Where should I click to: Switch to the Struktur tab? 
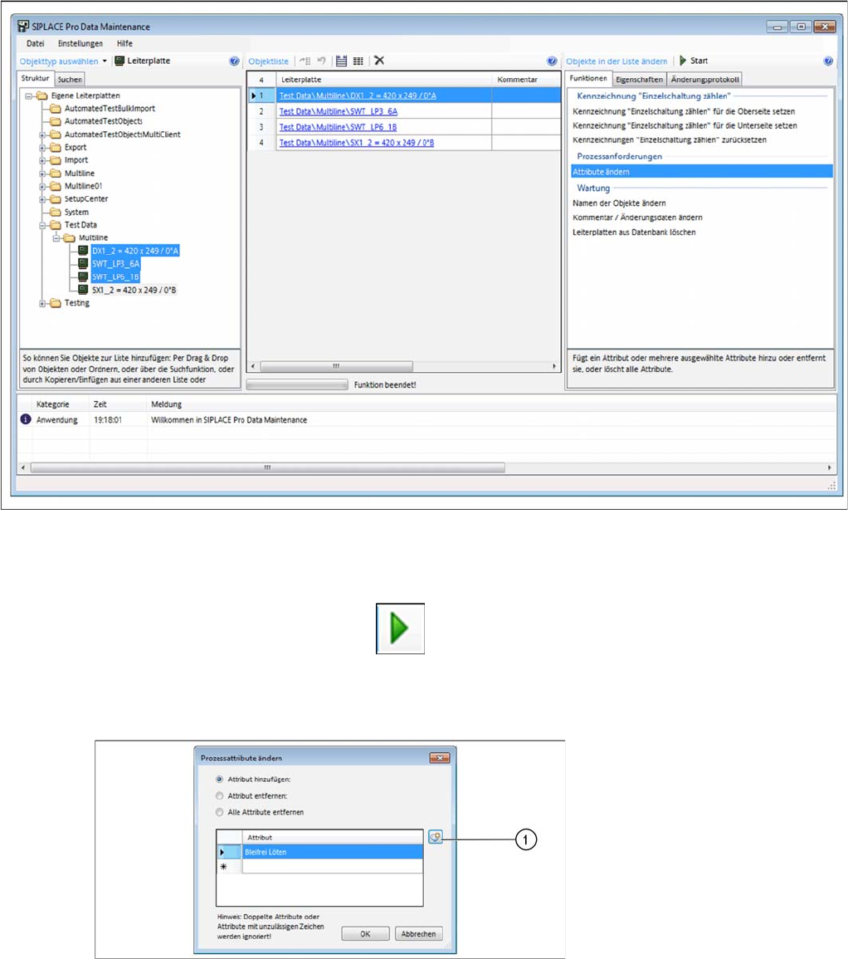pos(36,78)
